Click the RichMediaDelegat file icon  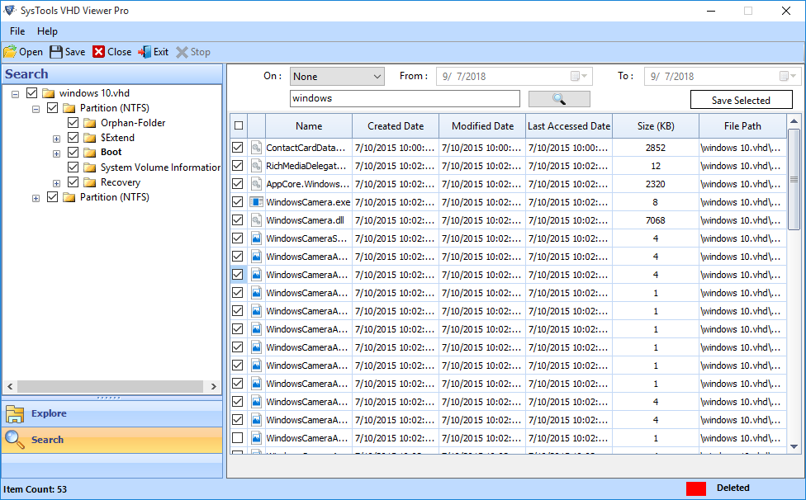pyautogui.click(x=256, y=166)
